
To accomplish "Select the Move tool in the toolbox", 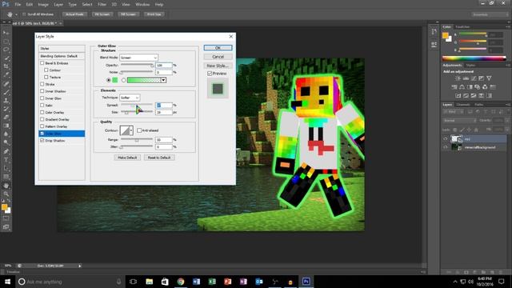I will [6, 33].
